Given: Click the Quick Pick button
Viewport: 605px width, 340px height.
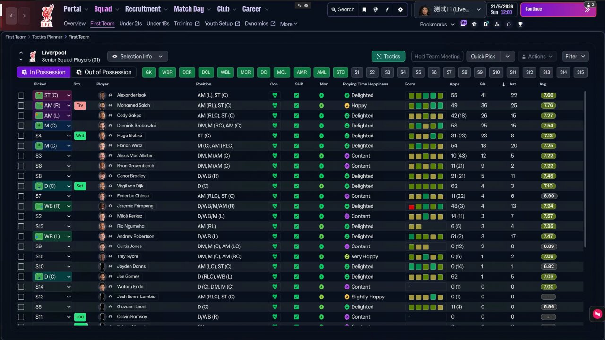Looking at the screenshot, I should click(x=483, y=56).
